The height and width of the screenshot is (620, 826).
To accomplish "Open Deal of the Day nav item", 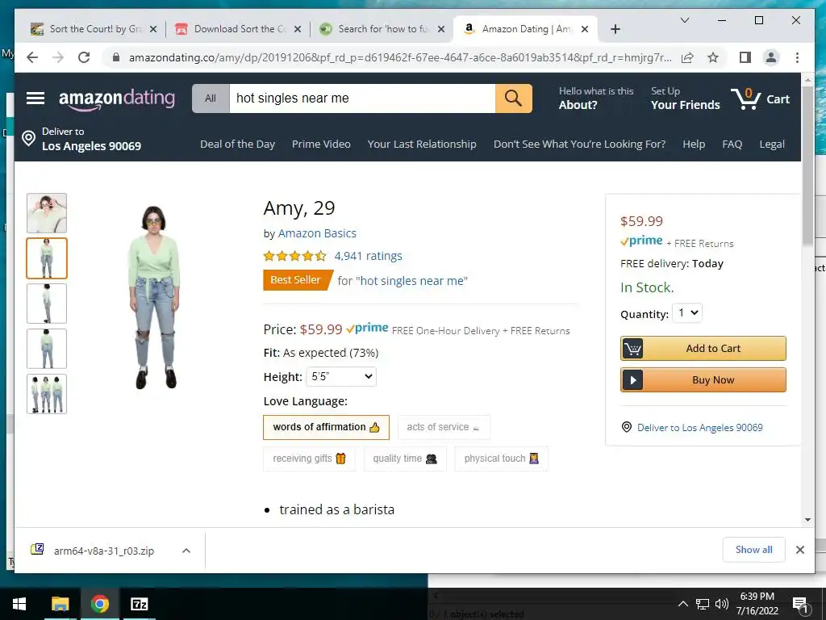I will click(238, 144).
